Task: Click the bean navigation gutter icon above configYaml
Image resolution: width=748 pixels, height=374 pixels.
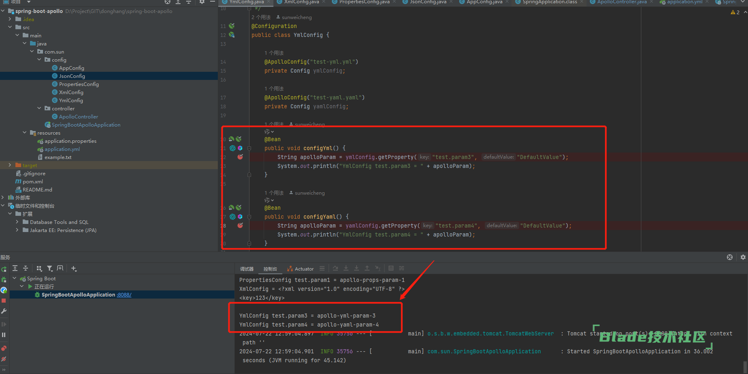Action: [x=232, y=208]
